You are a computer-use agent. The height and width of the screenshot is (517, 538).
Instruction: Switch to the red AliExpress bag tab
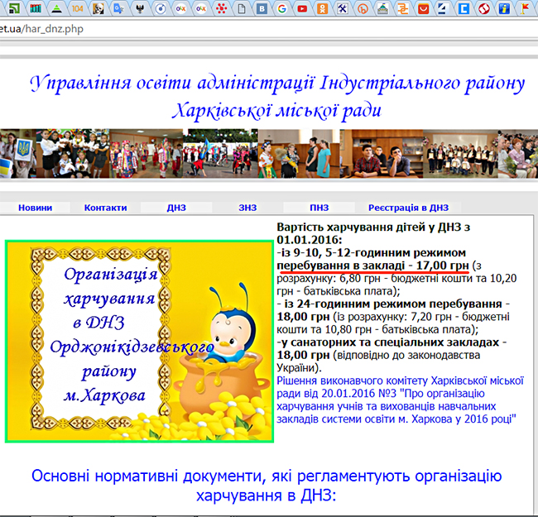(x=423, y=8)
